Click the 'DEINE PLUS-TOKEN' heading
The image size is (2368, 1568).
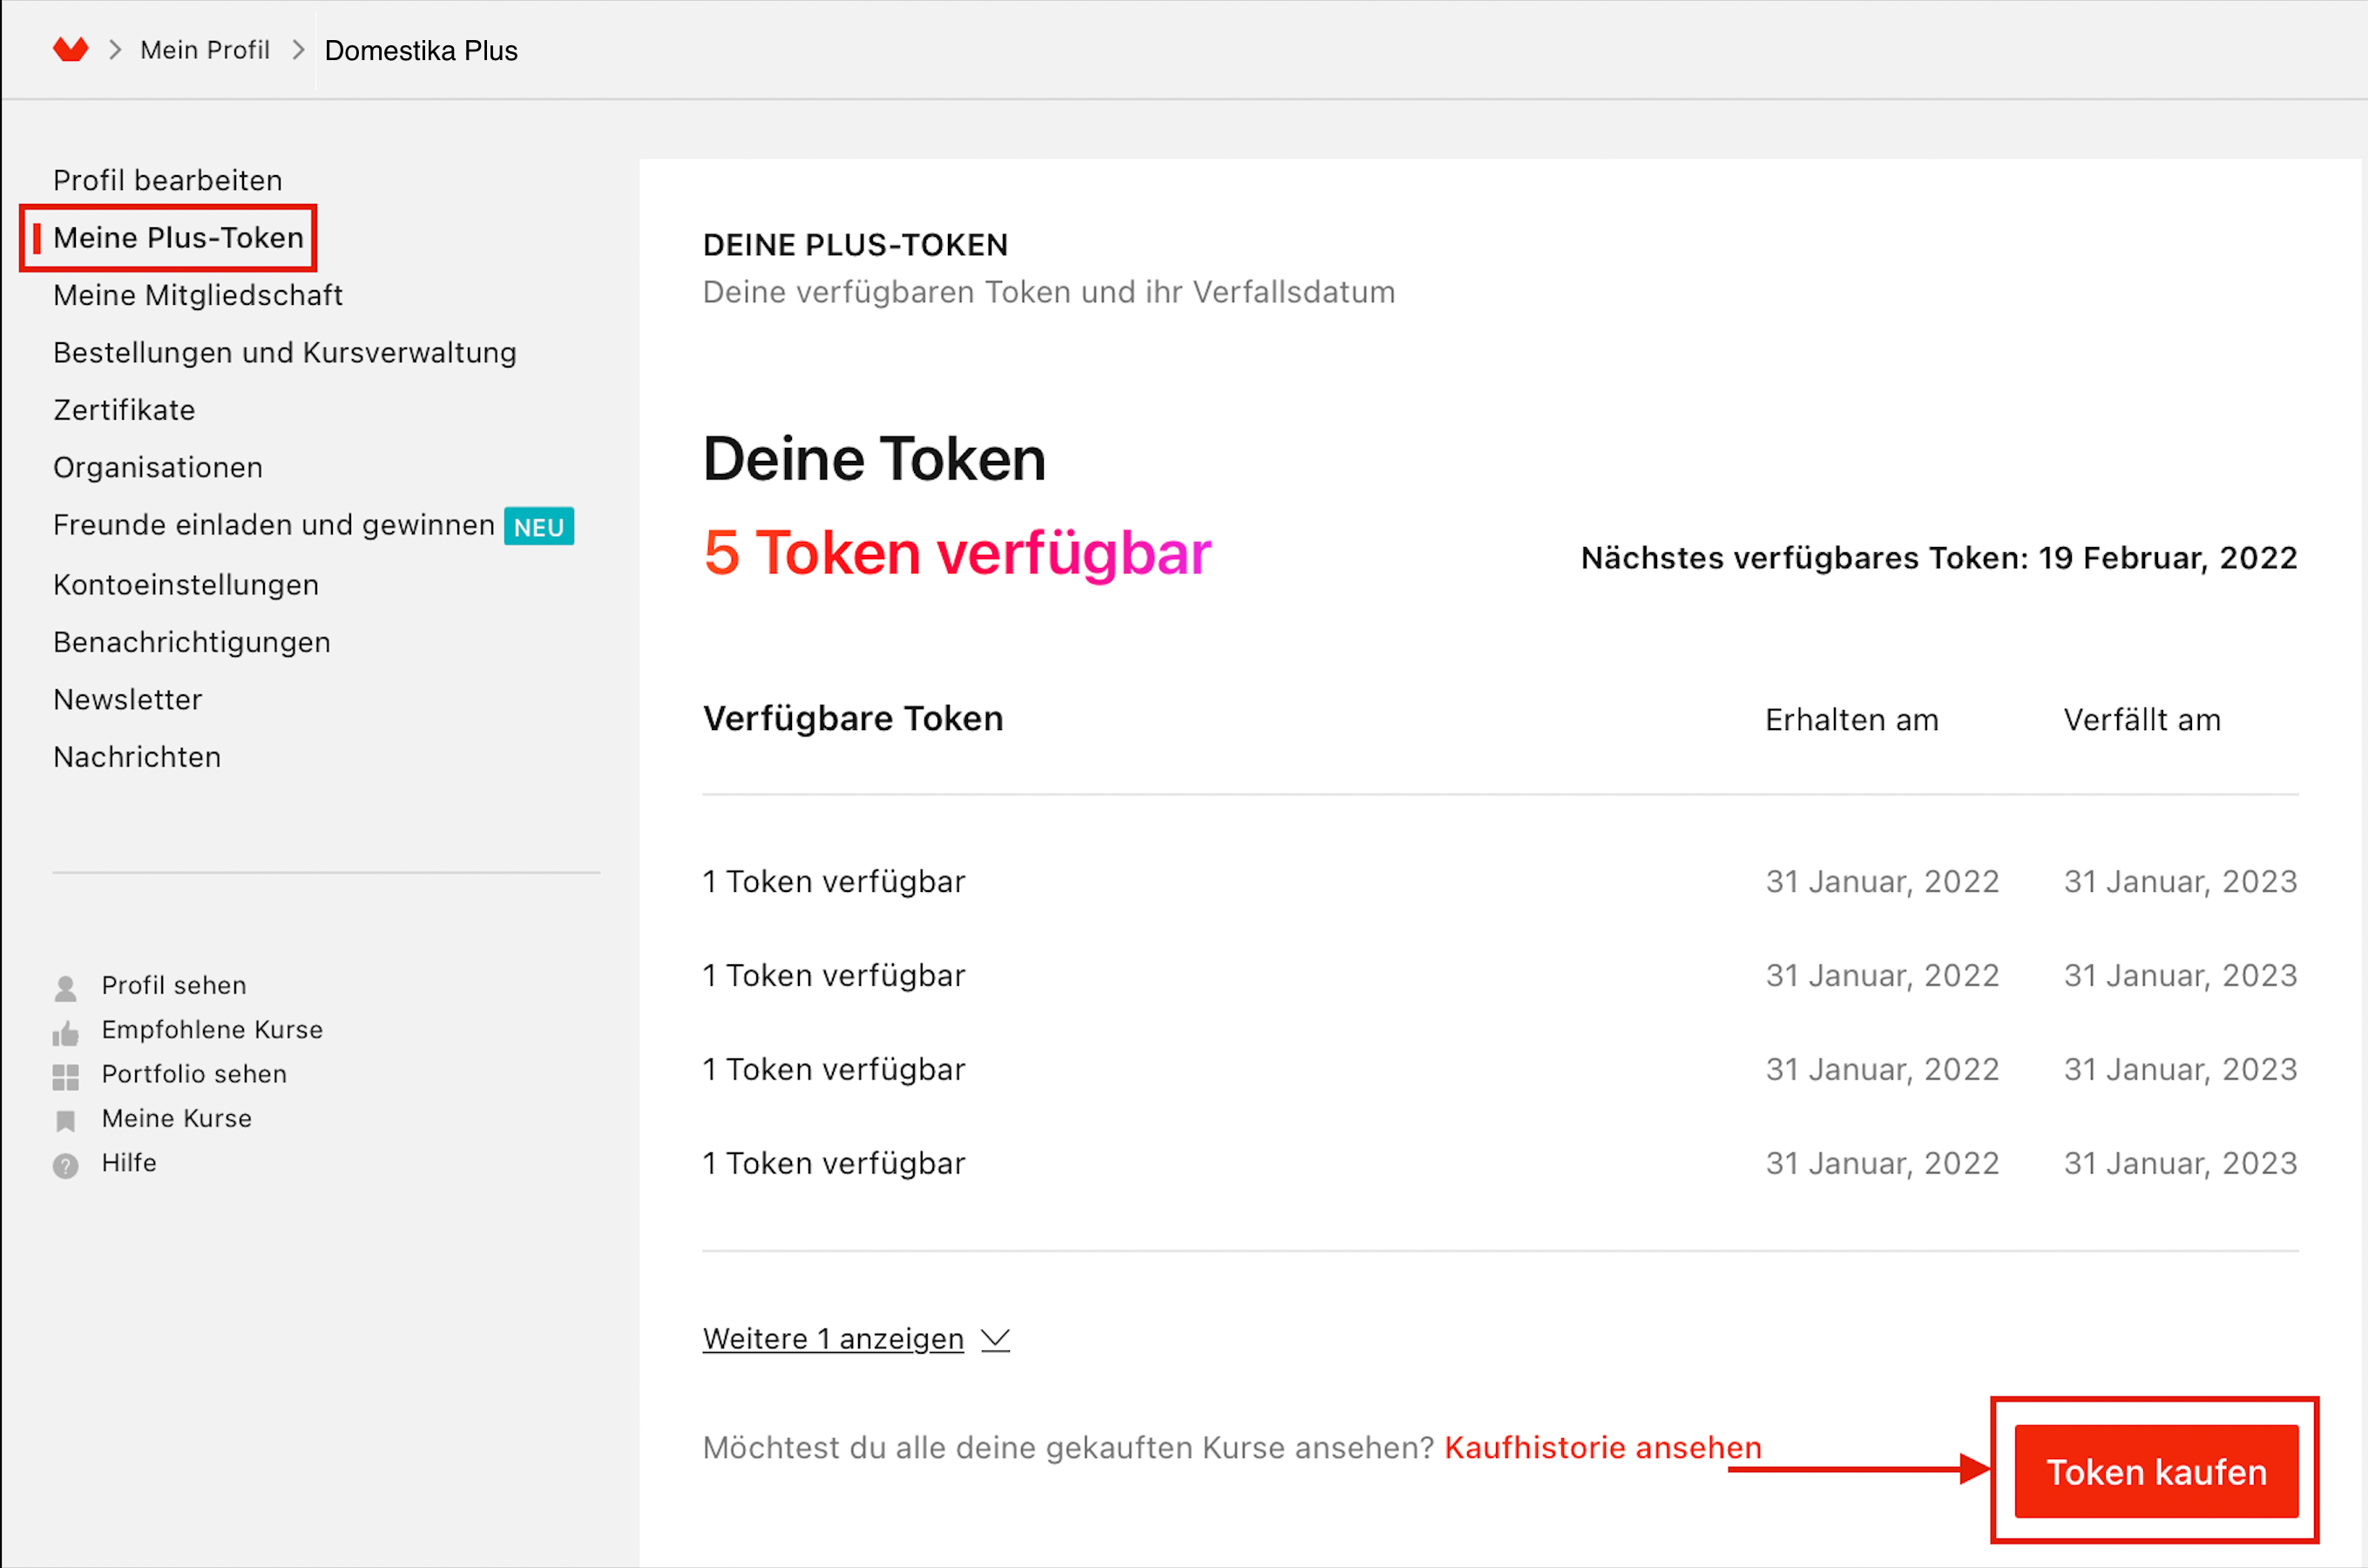click(x=855, y=245)
